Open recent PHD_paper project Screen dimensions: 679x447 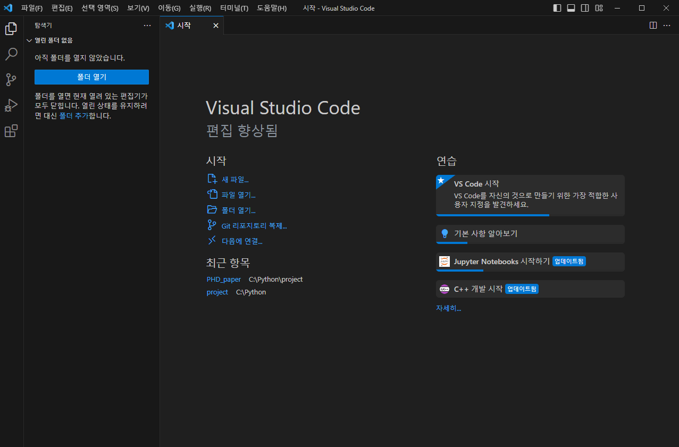(224, 280)
